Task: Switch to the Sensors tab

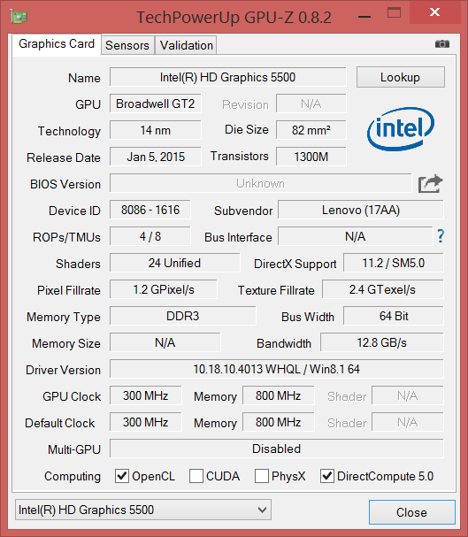Action: (x=127, y=45)
